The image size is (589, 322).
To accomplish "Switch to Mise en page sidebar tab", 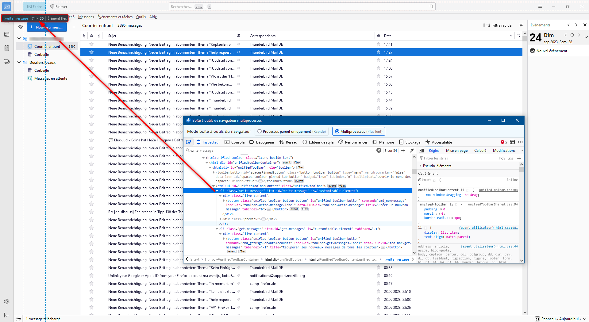I will pos(457,150).
